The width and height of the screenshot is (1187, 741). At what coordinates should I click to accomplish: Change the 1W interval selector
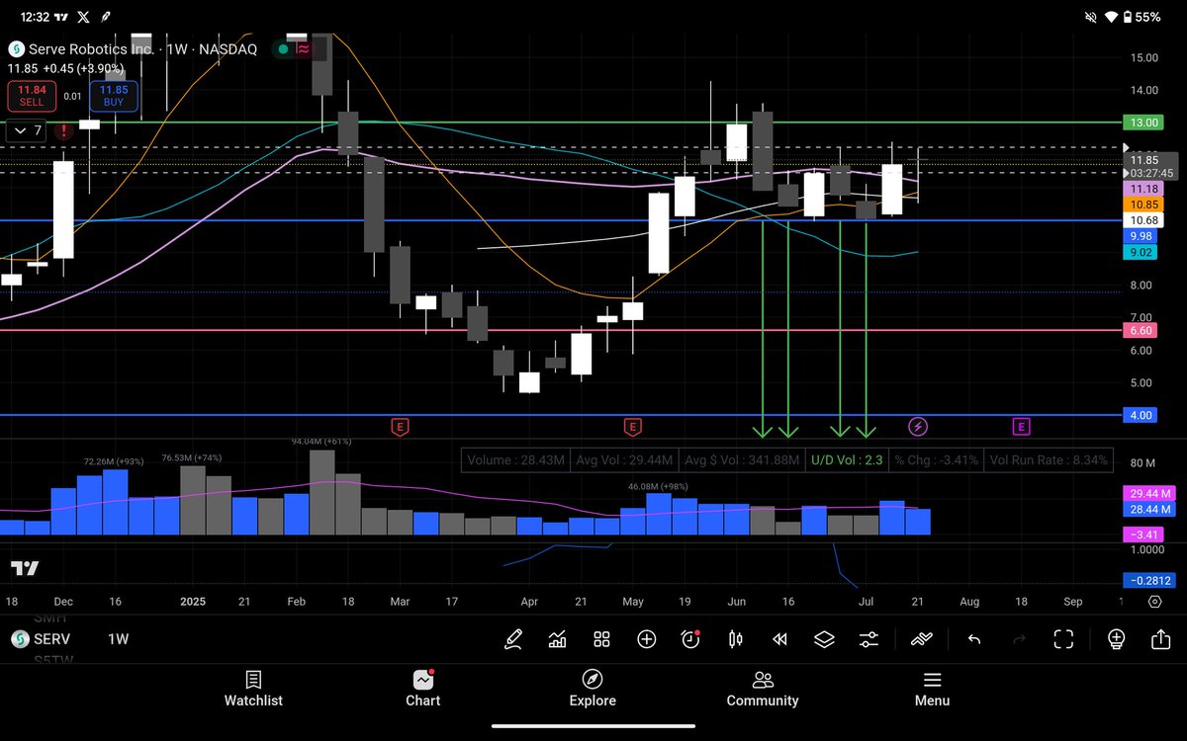[x=119, y=639]
